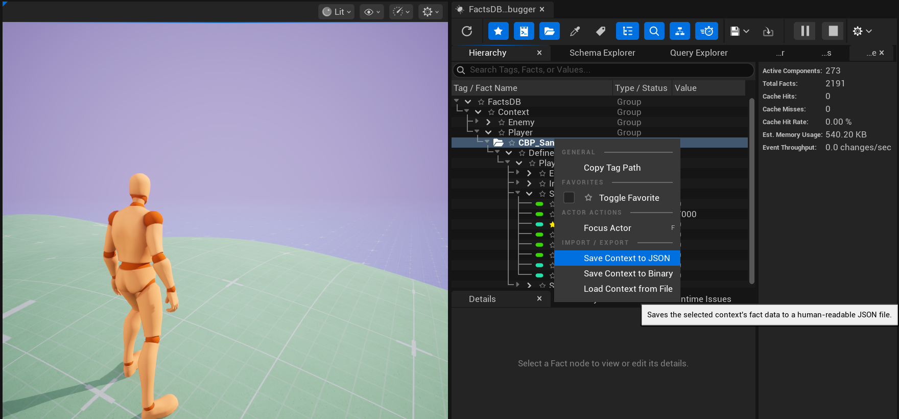Select Load Context from File
Image resolution: width=899 pixels, height=419 pixels.
pyautogui.click(x=617, y=289)
